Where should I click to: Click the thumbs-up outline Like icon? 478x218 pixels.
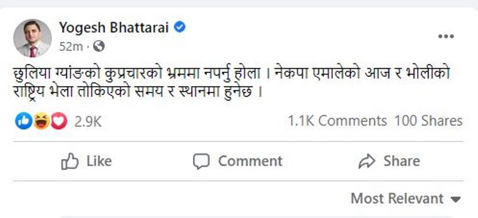[70, 161]
